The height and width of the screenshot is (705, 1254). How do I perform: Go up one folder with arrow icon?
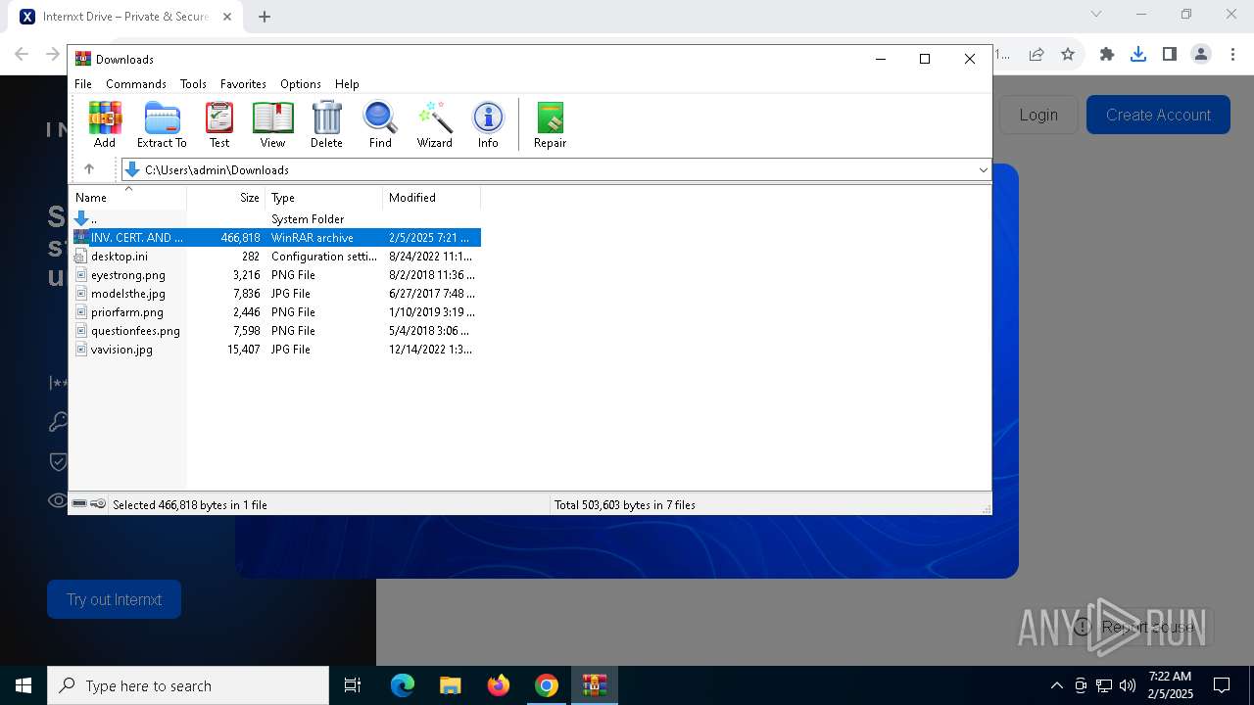pyautogui.click(x=89, y=169)
